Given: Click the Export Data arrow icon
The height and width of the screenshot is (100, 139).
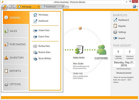Looking at the screenshot, I should [35, 37].
